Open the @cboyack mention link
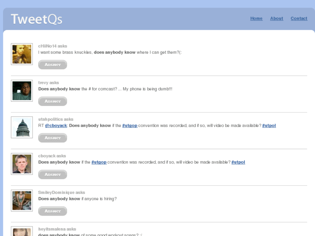 tap(56, 126)
